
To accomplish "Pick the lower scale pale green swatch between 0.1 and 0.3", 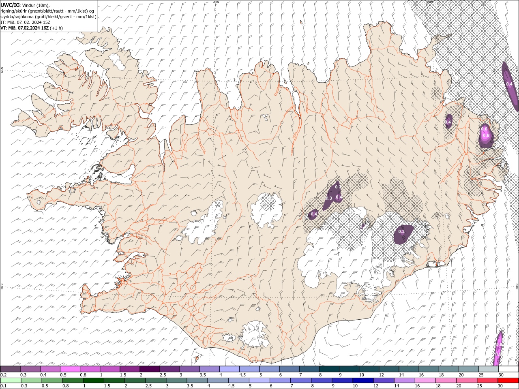I will click(x=11, y=380).
